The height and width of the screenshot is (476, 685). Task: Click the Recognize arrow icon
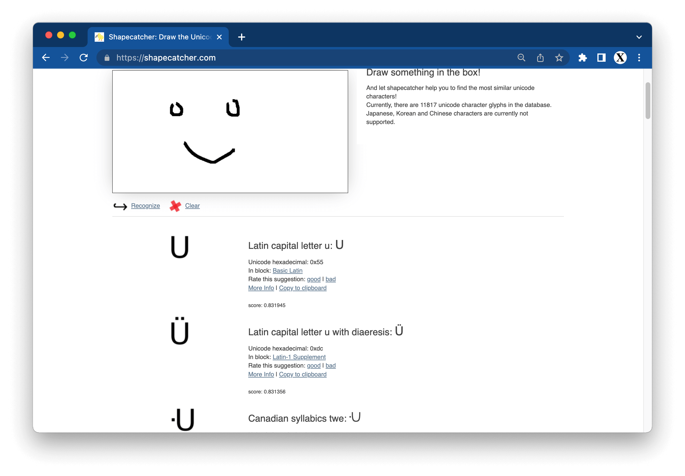point(120,206)
